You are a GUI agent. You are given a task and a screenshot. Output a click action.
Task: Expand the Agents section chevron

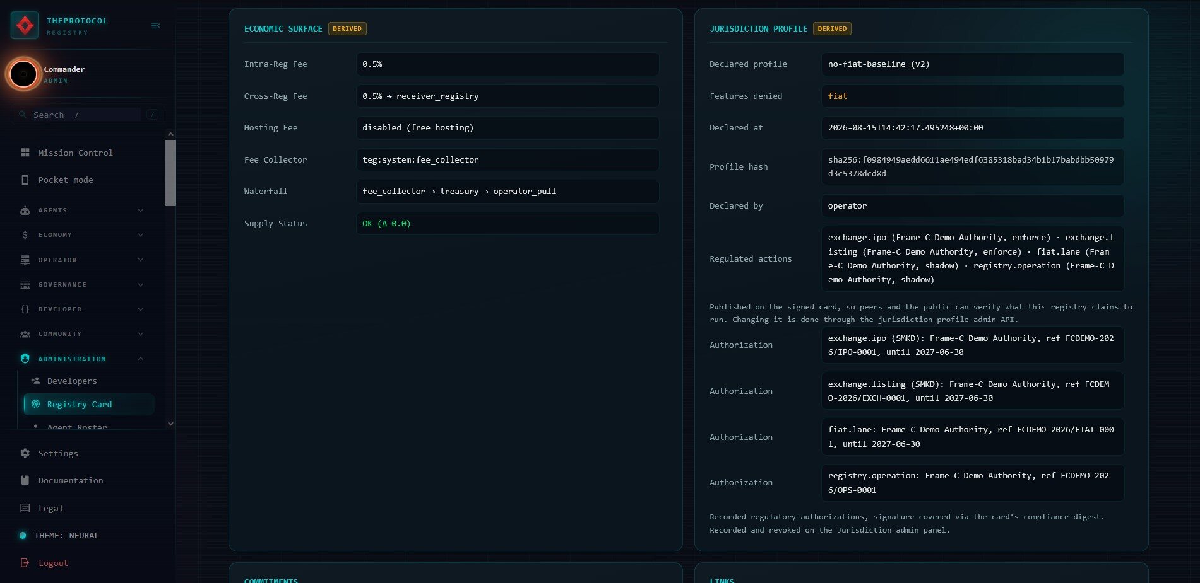coord(141,210)
